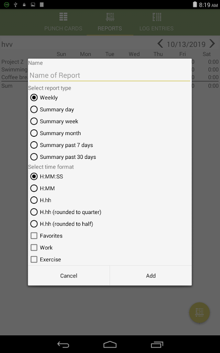
Task: Switch to the LOG ENTRIES tab
Action: pos(157,28)
